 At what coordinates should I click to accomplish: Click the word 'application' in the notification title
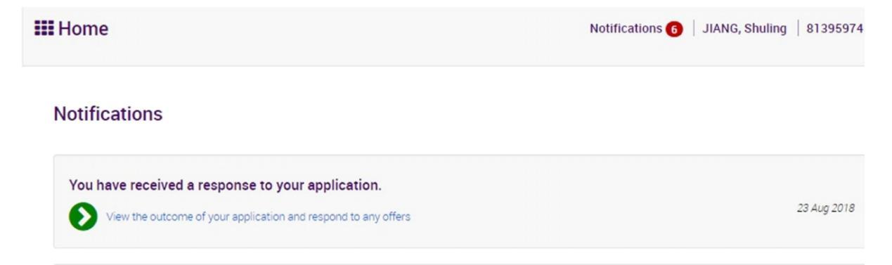(347, 186)
